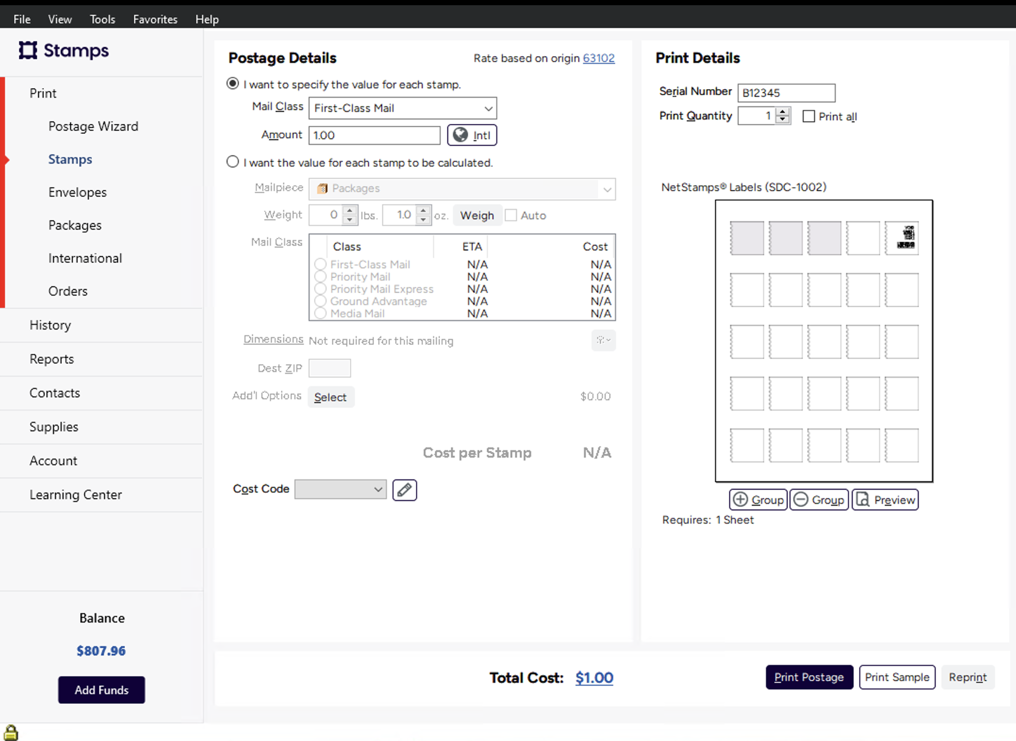Enable the Print all checkbox
Viewport: 1016px width, 741px height.
pos(808,116)
